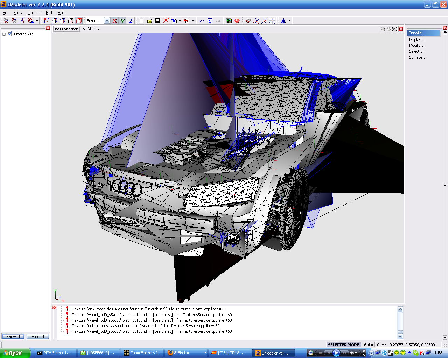Screen dimensions: 448x358
Task: Click the def_nm.dds texture error message
Action: [x=146, y=326]
